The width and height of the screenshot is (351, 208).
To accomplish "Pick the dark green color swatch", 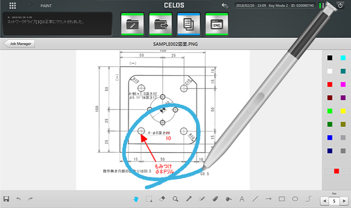I will coord(329,124).
